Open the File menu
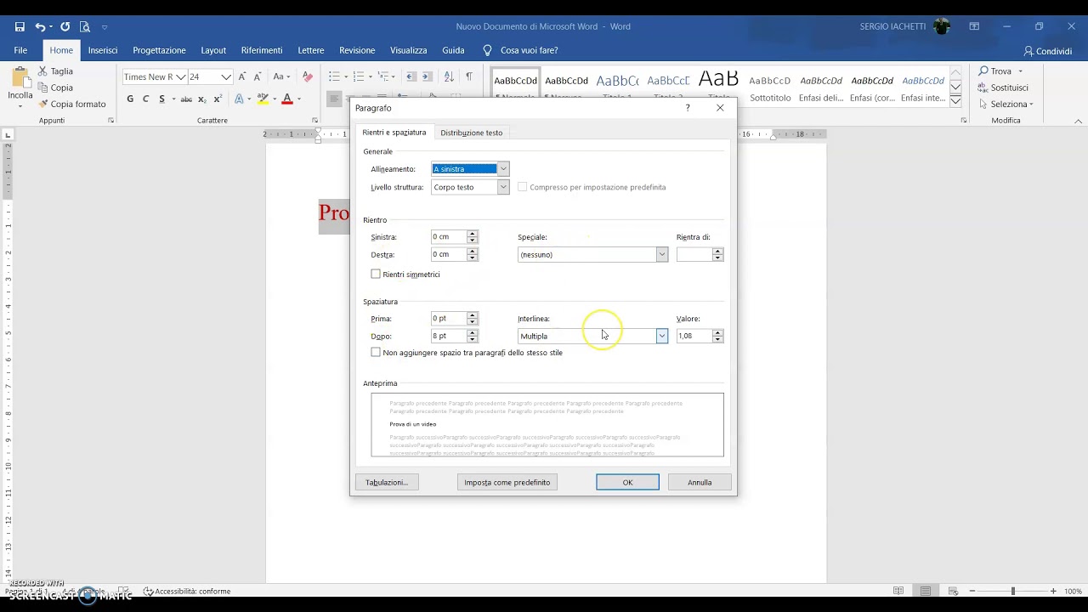Image resolution: width=1088 pixels, height=612 pixels. coord(20,50)
